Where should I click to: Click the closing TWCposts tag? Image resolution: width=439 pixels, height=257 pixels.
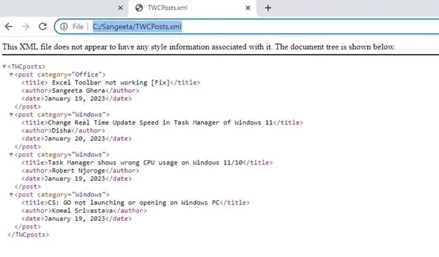click(x=28, y=235)
